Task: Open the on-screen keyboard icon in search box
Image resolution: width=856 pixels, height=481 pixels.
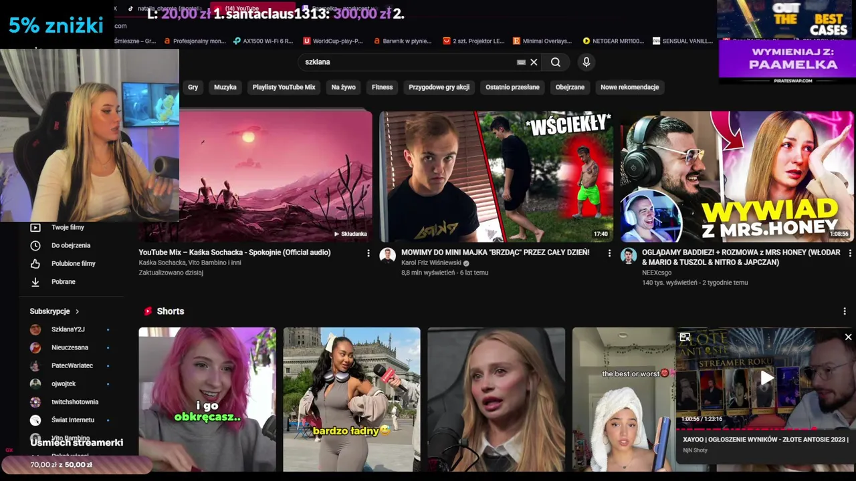Action: (x=521, y=62)
